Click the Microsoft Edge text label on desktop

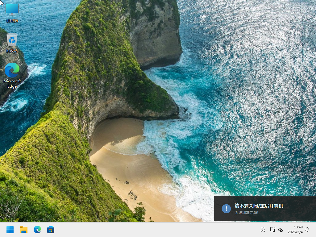(12, 84)
